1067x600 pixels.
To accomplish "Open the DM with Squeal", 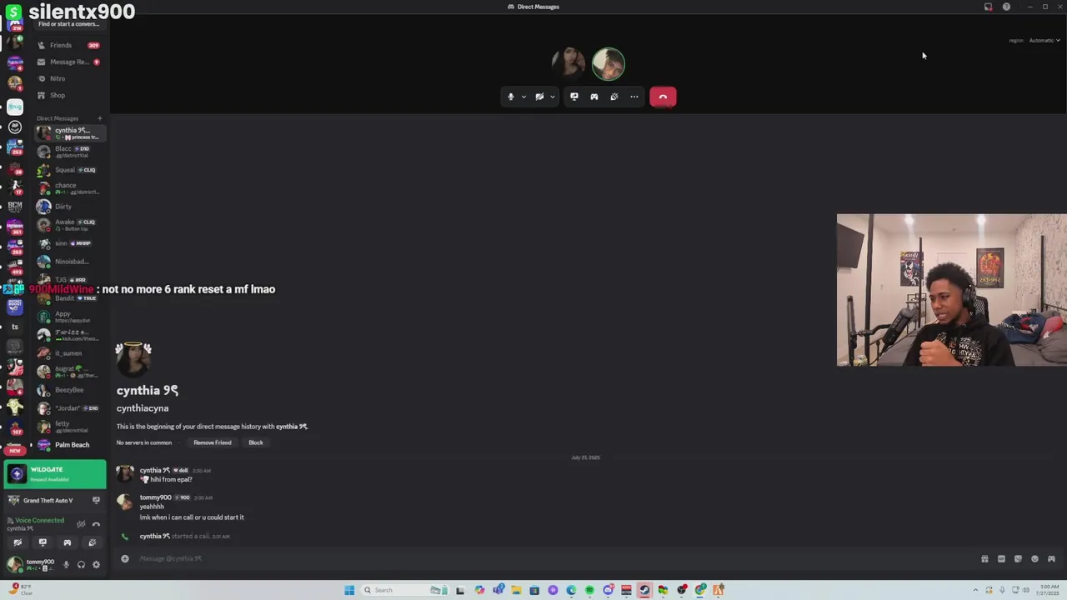I will [70, 170].
